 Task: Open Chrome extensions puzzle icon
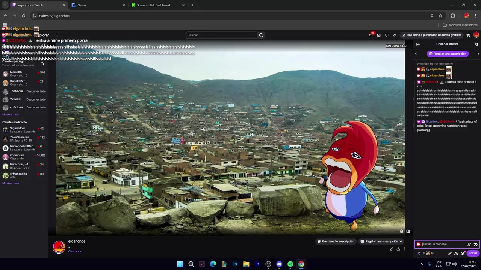point(453,16)
